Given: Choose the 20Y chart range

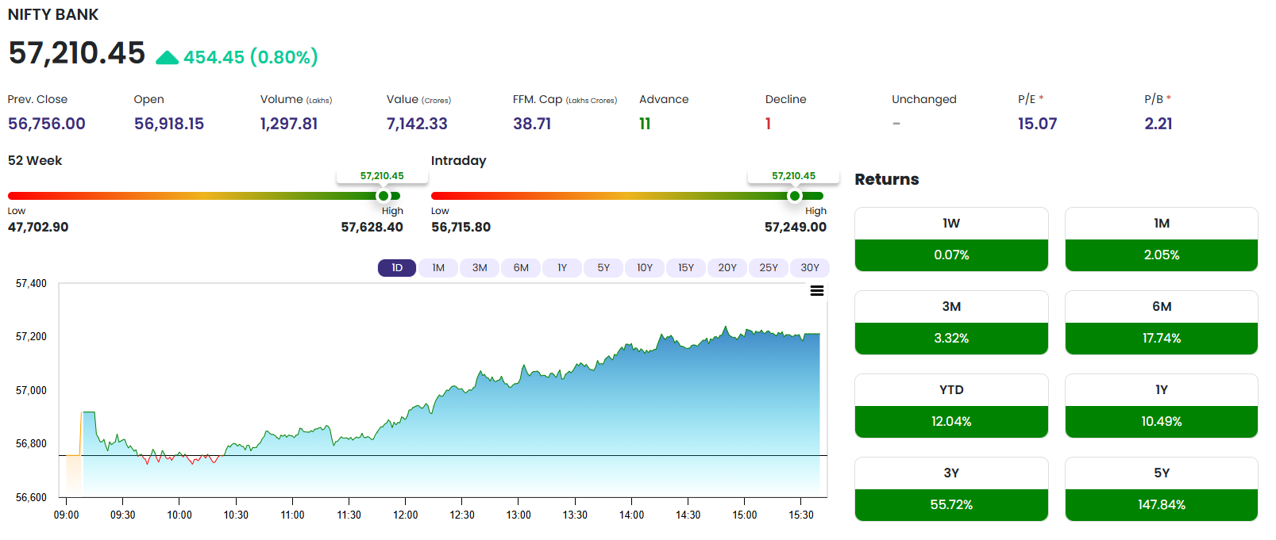Looking at the screenshot, I should 727,268.
